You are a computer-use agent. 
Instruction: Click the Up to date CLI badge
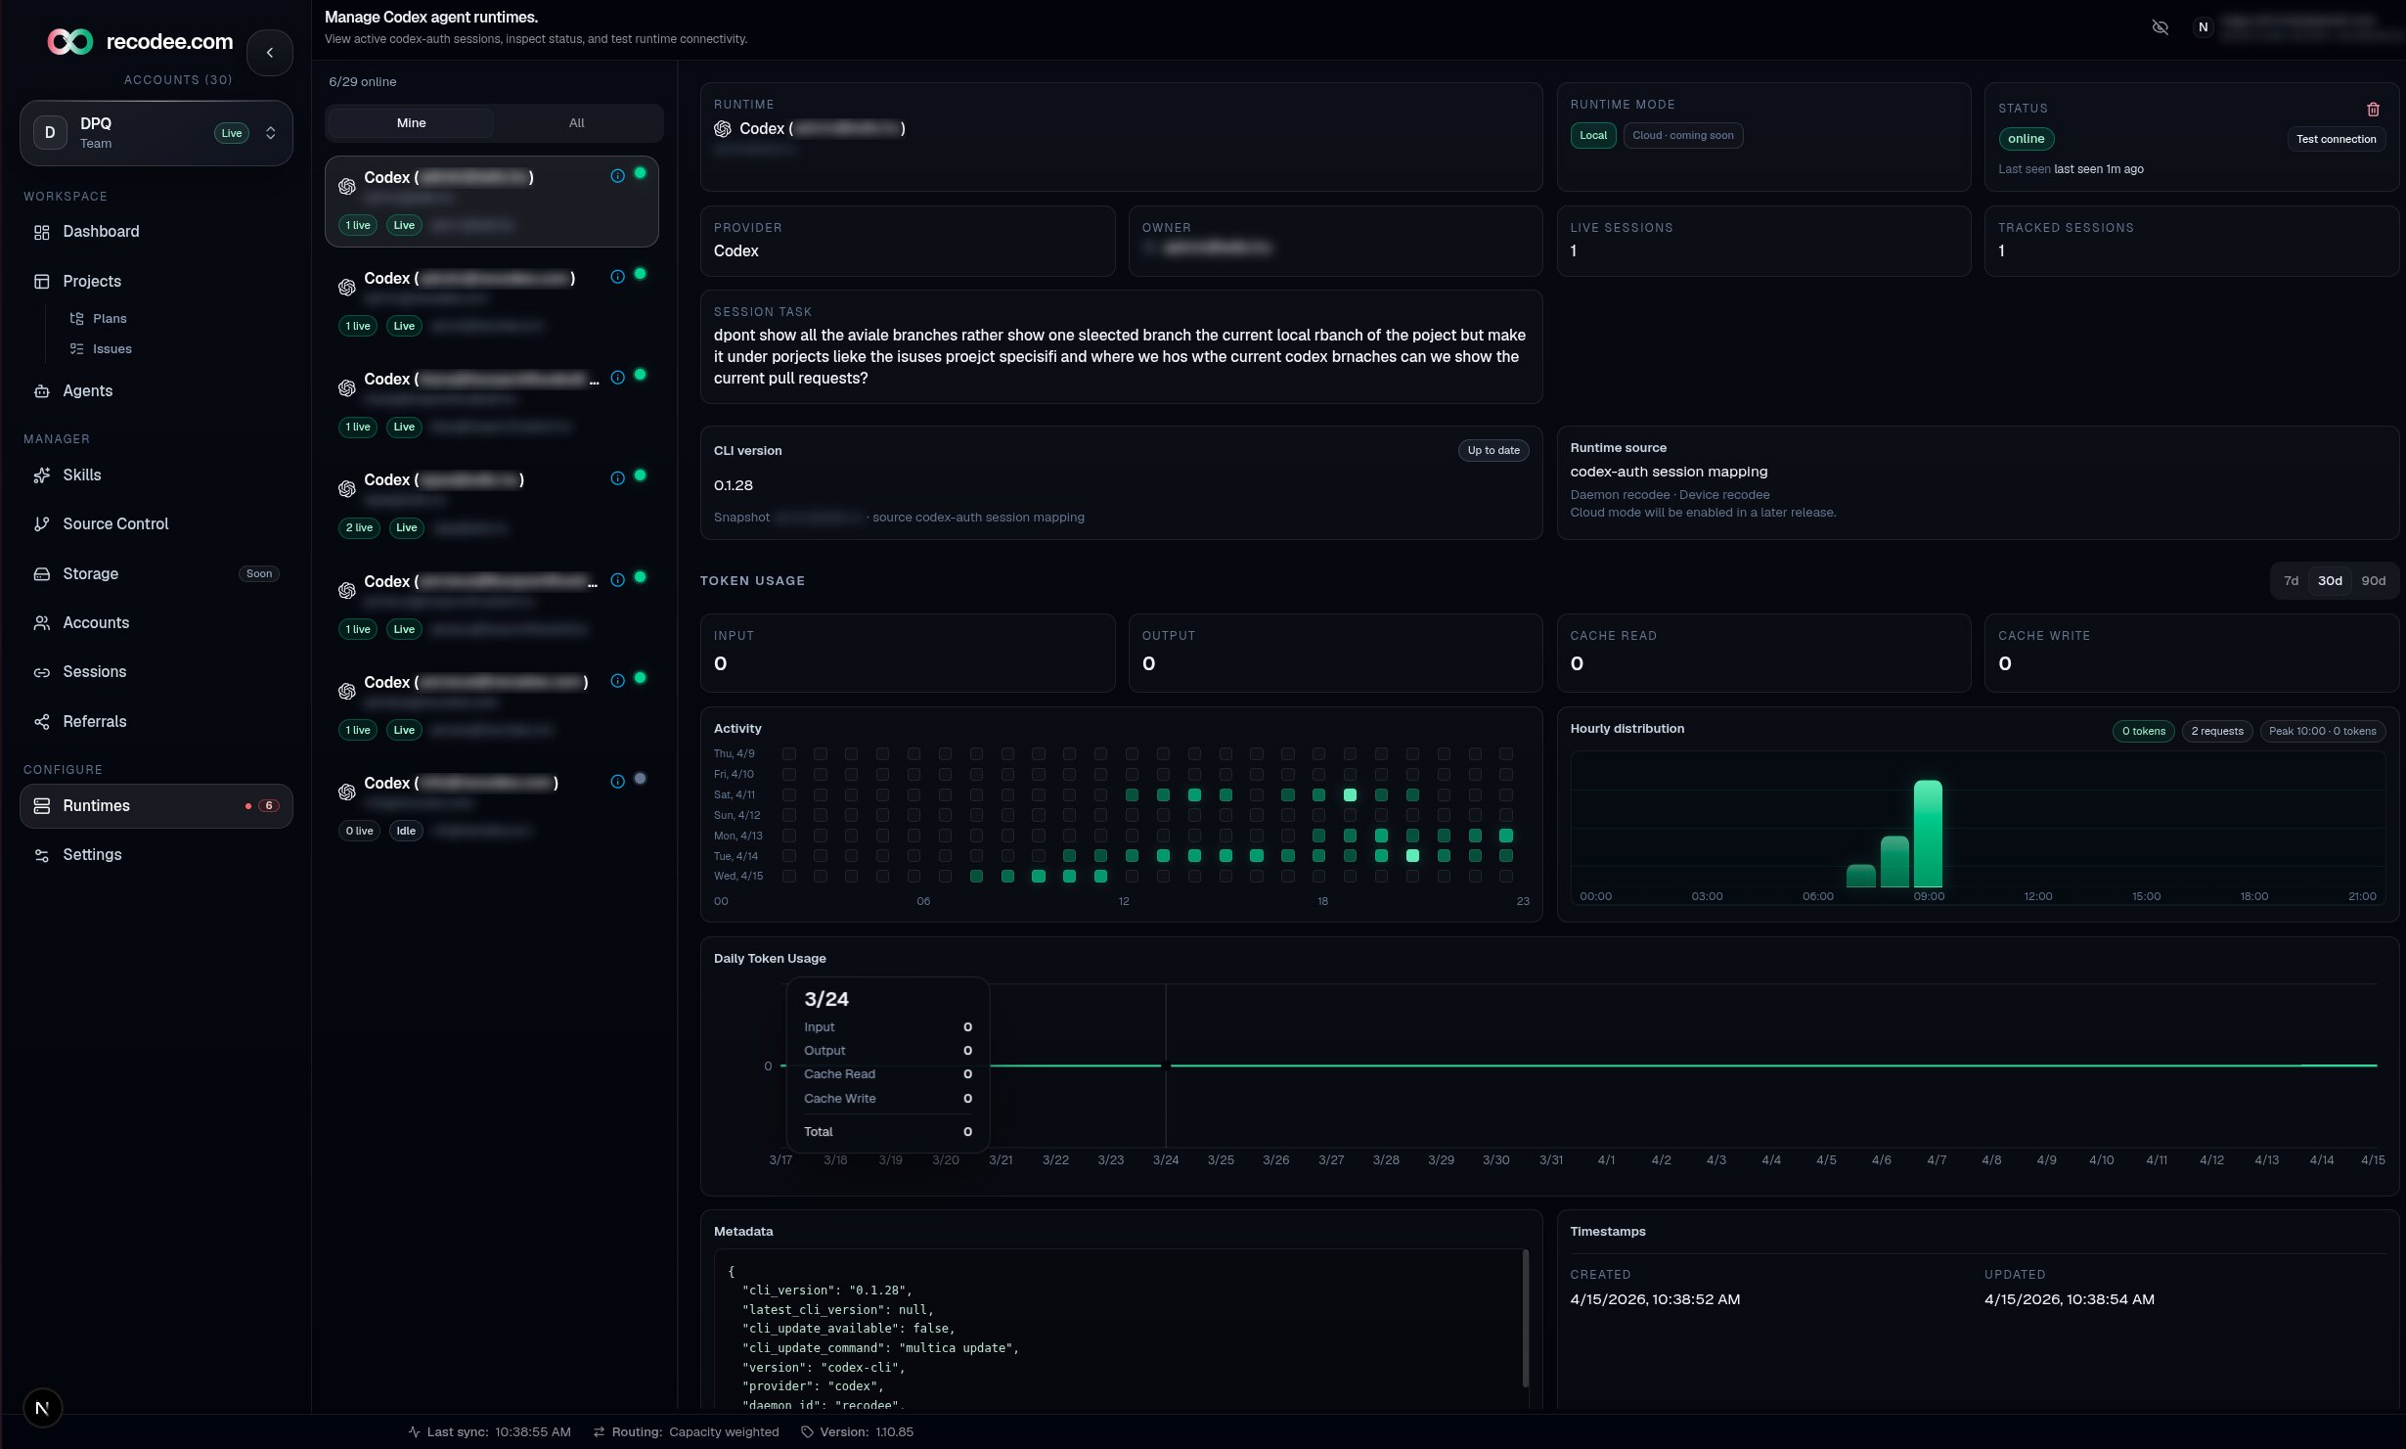point(1493,451)
